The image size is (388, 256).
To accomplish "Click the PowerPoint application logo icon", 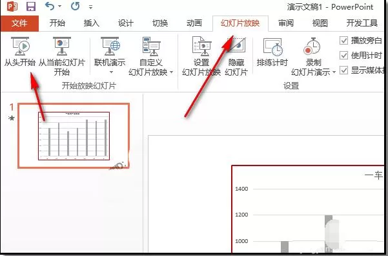I will (12, 6).
